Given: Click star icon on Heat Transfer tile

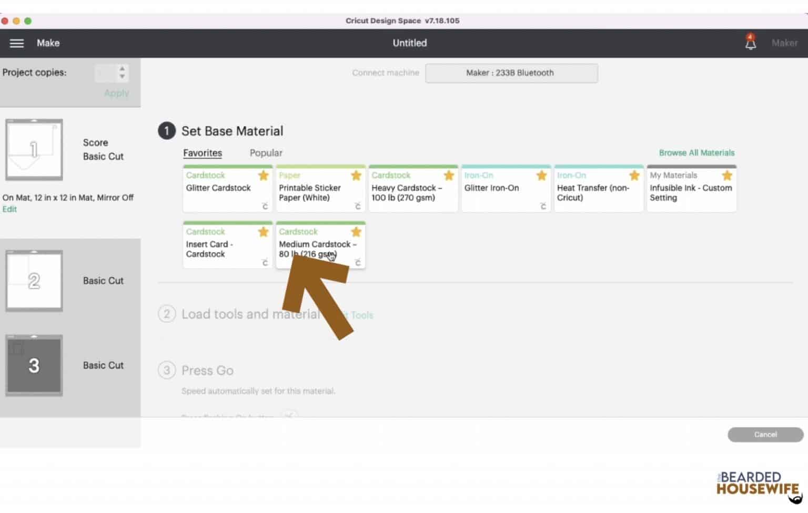Looking at the screenshot, I should tap(634, 175).
